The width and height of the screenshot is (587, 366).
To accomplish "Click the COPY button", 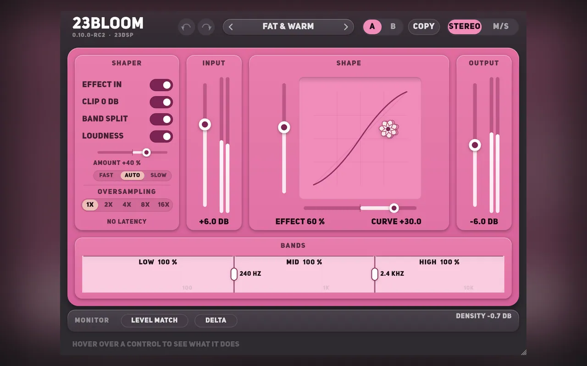I will (x=424, y=27).
